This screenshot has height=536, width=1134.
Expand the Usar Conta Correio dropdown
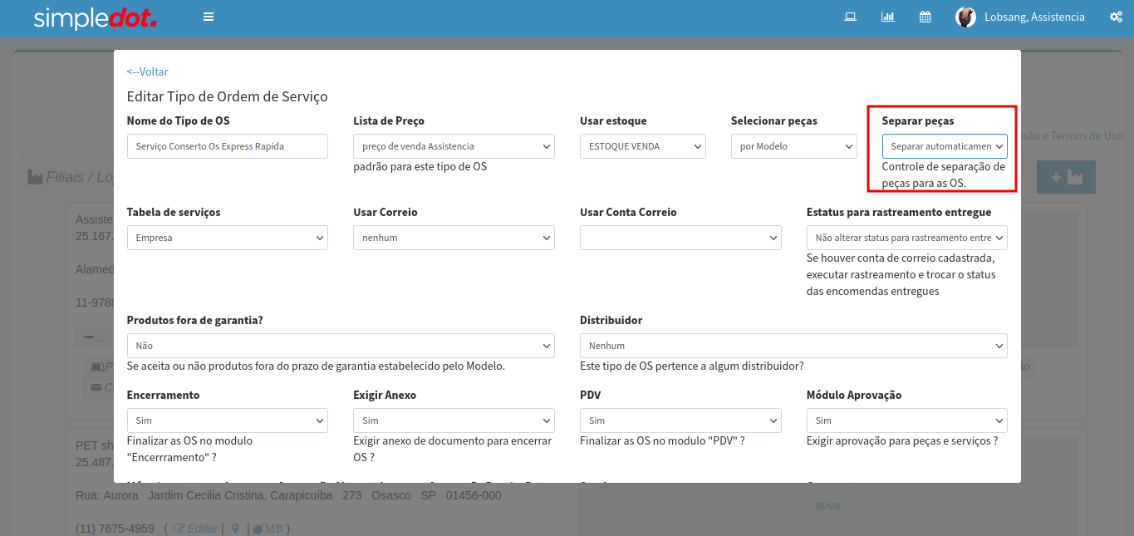click(680, 238)
